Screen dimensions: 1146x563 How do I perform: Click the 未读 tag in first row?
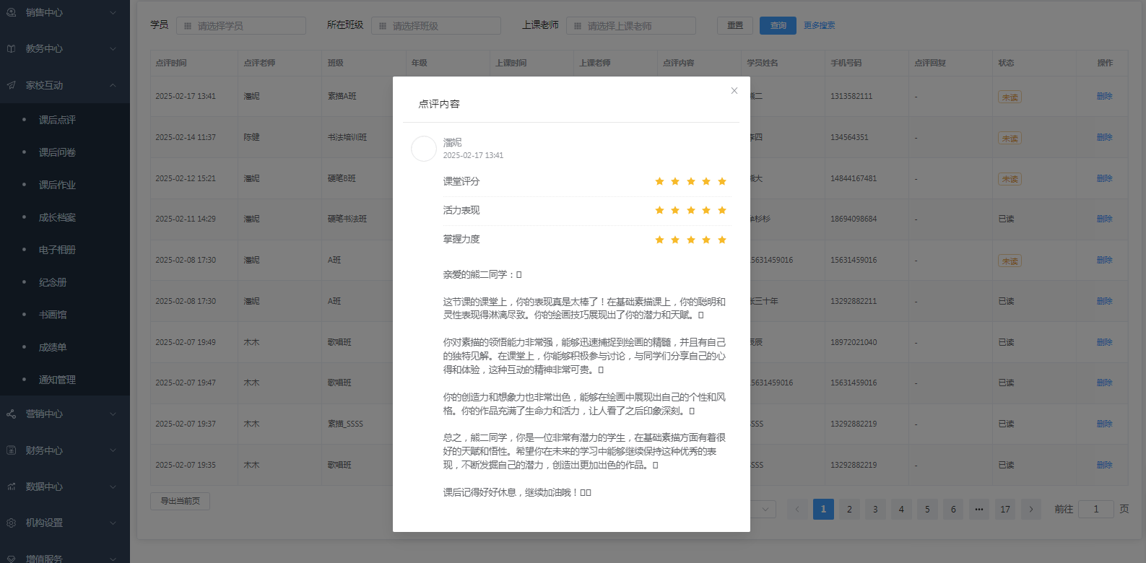coord(1010,97)
